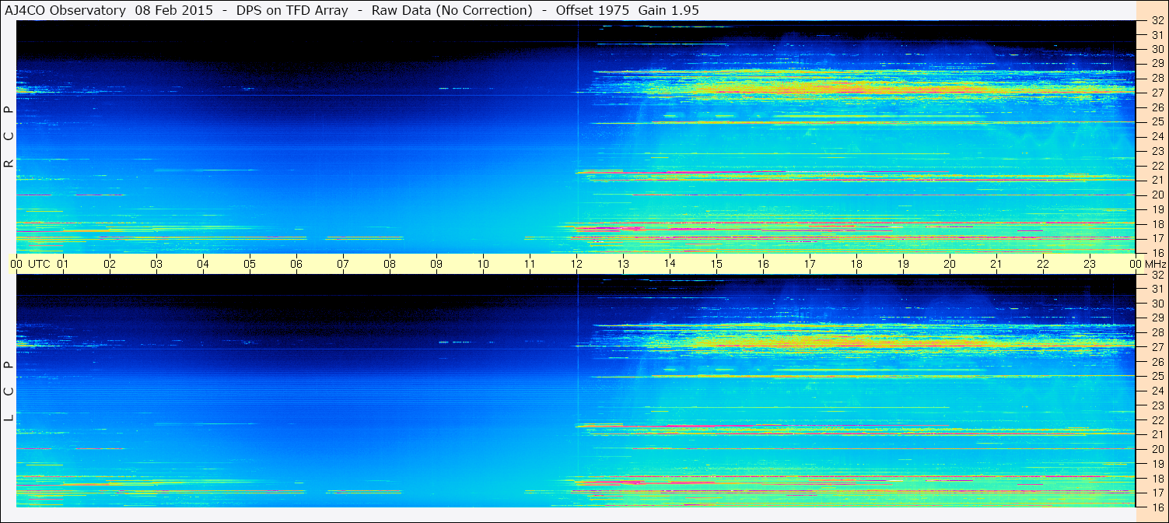This screenshot has width=1169, height=523.
Task: Click the 16 frequency label of the RCP panel
Action: pos(1157,253)
